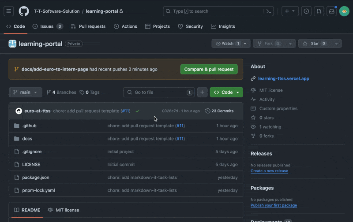View the green commit status checkmark
This screenshot has height=222, width=353.
coord(138,111)
